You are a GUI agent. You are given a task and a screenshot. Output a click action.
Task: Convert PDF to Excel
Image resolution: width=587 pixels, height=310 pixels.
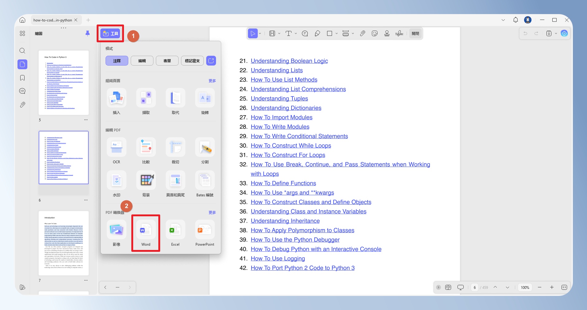(x=175, y=233)
